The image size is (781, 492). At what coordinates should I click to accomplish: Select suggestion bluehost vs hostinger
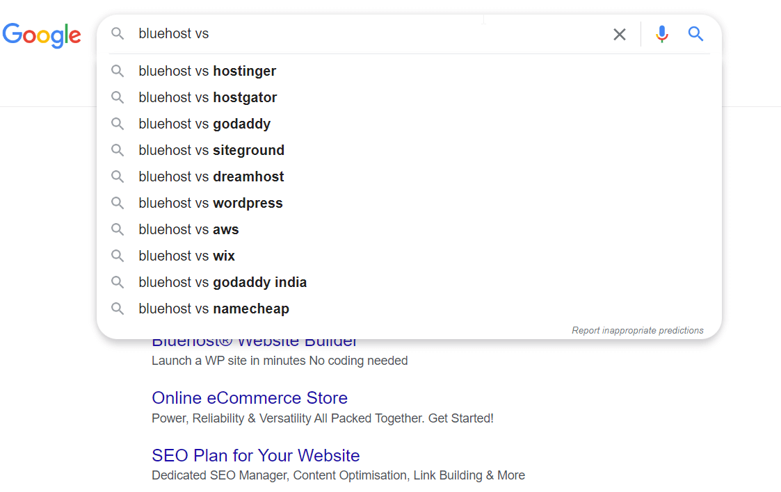click(409, 71)
